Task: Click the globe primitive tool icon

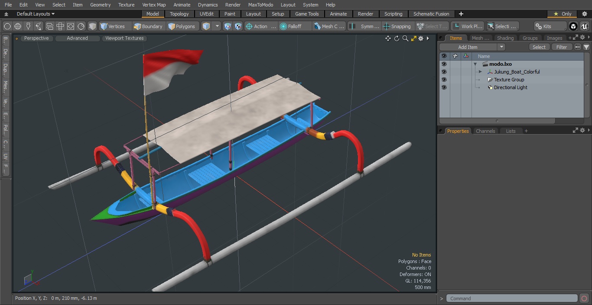Action: tap(18, 26)
